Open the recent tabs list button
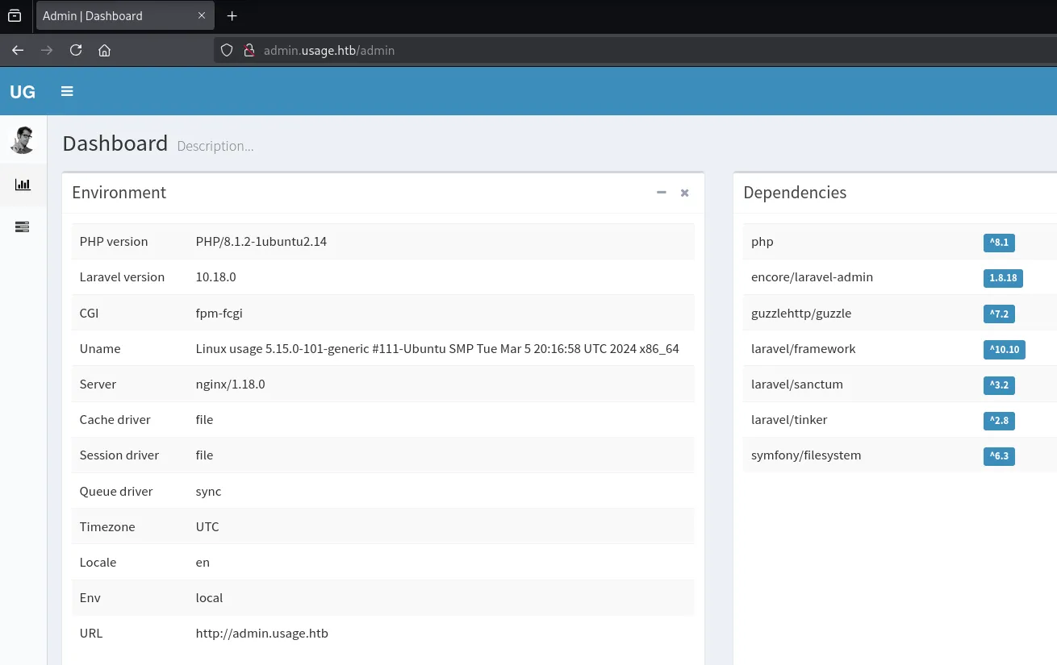 click(15, 16)
